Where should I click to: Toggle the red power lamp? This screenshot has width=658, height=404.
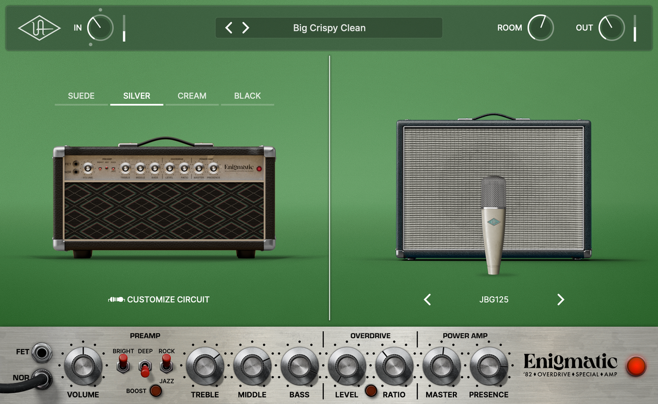pos(636,366)
